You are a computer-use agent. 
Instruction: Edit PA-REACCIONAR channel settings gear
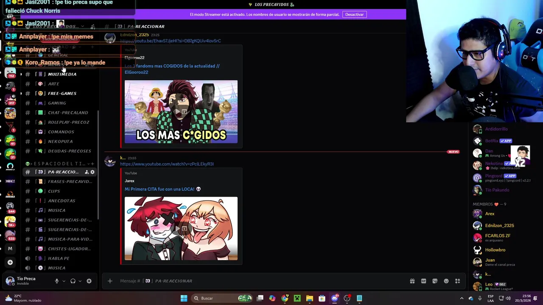point(92,172)
